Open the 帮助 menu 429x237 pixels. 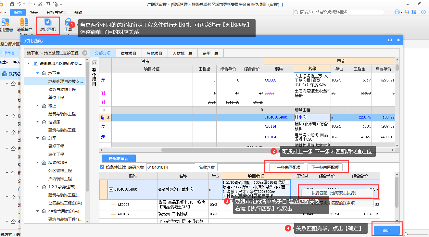[78, 13]
